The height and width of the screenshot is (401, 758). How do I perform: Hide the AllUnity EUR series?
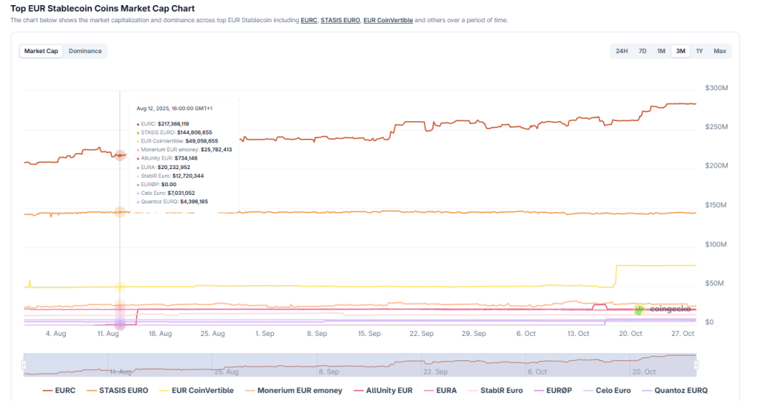383,390
